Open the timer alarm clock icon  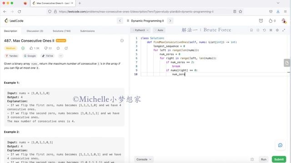tap(261, 21)
